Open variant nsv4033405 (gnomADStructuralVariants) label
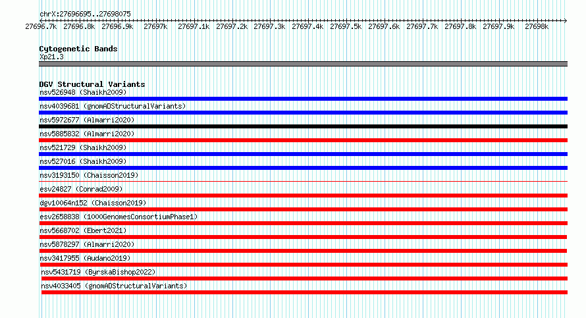586x318 pixels. click(114, 286)
